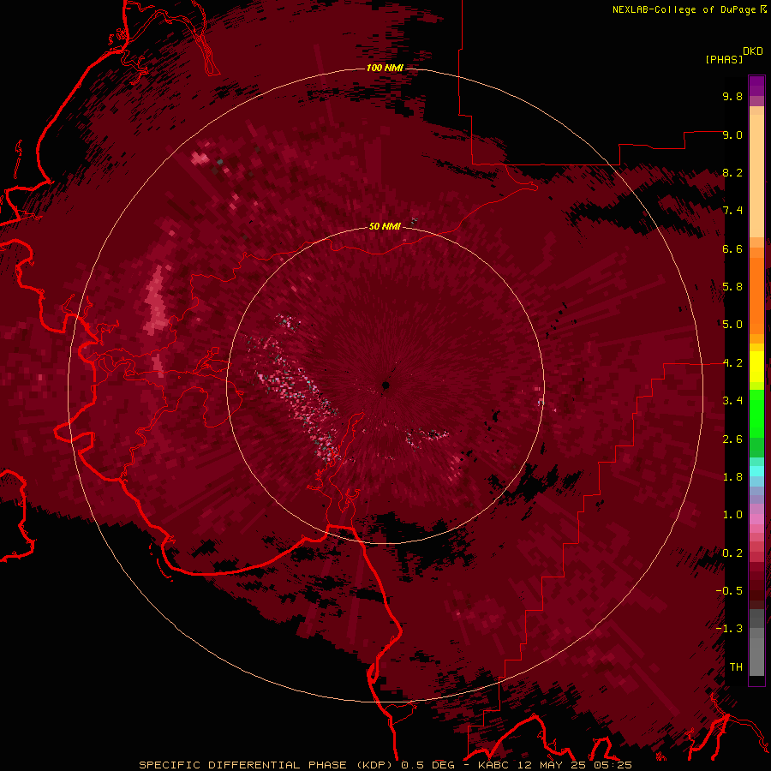Click the Specific Differential Phase (KDP) caption text
This screenshot has height=771, width=771.
(x=266, y=765)
